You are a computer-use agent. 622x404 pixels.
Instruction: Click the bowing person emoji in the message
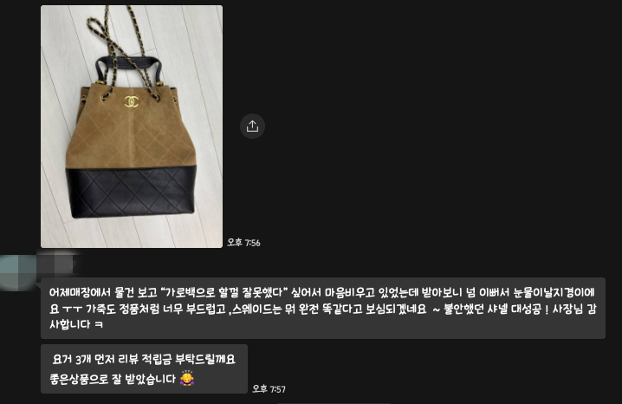pyautogui.click(x=187, y=378)
